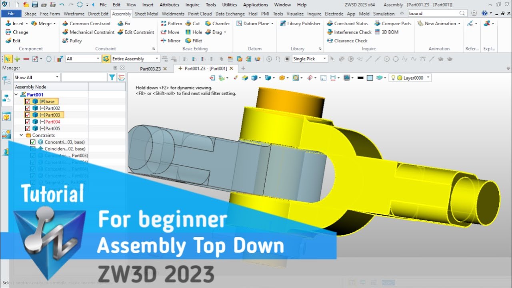
Task: Toggle the Concentric (03, base) constraint checkbox
Action: (33, 142)
